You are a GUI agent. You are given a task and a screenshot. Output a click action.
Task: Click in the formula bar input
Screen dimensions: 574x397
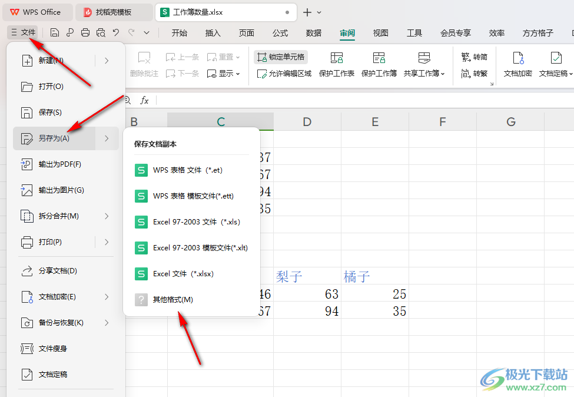coord(365,100)
